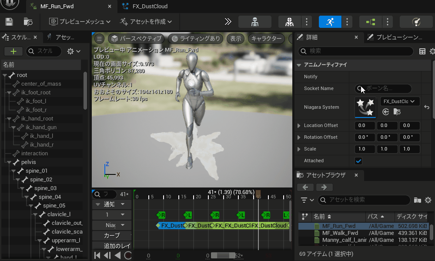Uncheck the Attached checkbox
Screen dimensions: 435x261
tap(358, 161)
